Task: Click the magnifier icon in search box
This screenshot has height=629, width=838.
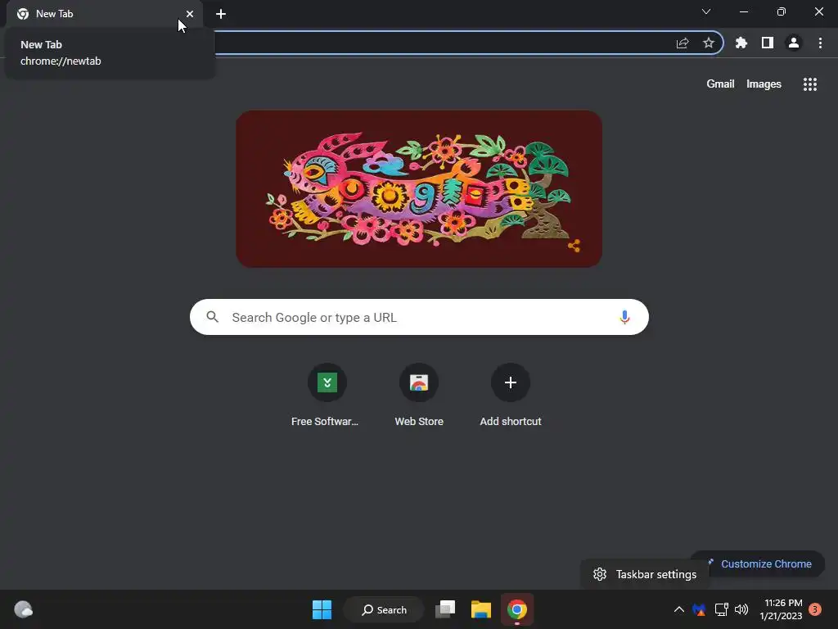Action: [x=212, y=317]
